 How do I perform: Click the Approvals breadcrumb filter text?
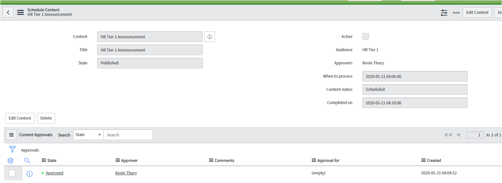tap(30, 150)
